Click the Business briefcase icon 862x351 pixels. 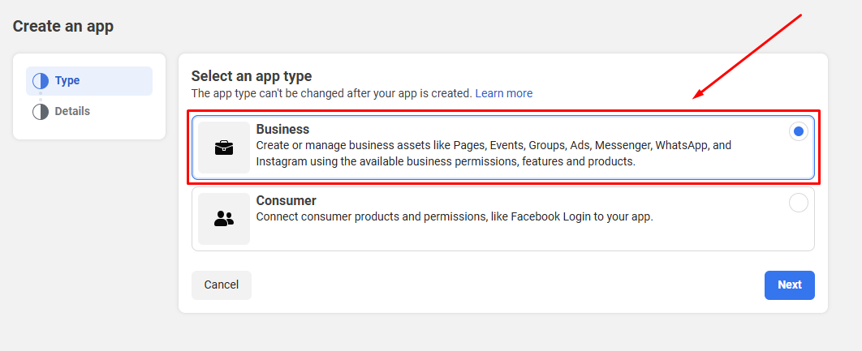coord(223,148)
